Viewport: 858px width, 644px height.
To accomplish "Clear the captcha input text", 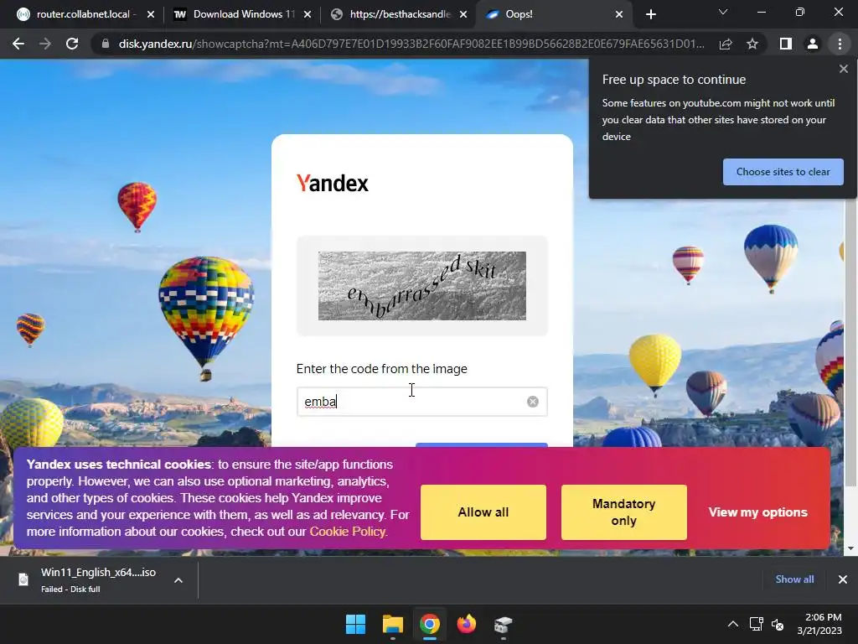I will [x=532, y=402].
